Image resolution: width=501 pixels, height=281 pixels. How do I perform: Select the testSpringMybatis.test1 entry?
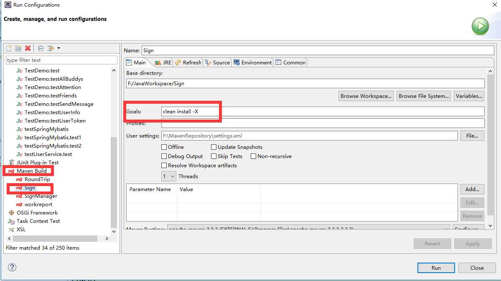[53, 138]
